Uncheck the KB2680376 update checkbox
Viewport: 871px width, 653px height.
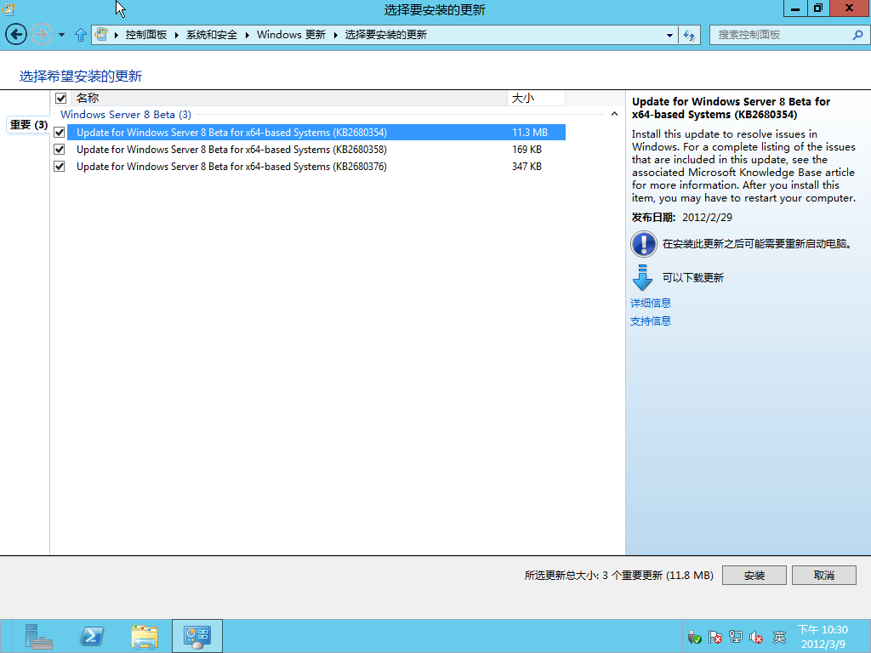click(x=60, y=166)
